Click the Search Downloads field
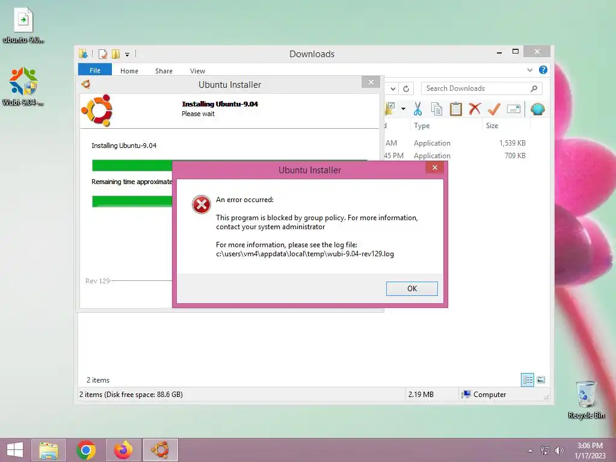 point(482,88)
